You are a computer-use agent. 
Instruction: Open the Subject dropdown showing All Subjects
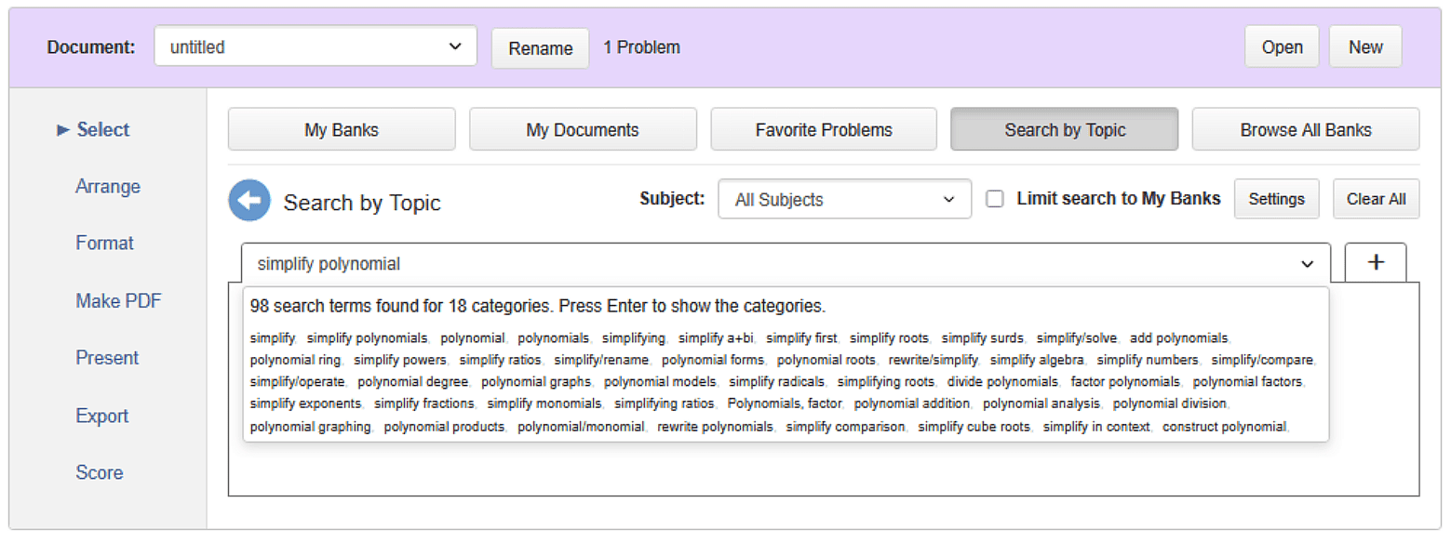842,199
